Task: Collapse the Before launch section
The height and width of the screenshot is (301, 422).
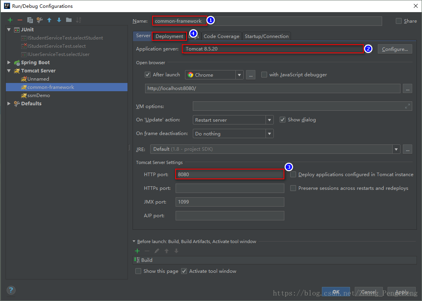Action: coord(134,242)
